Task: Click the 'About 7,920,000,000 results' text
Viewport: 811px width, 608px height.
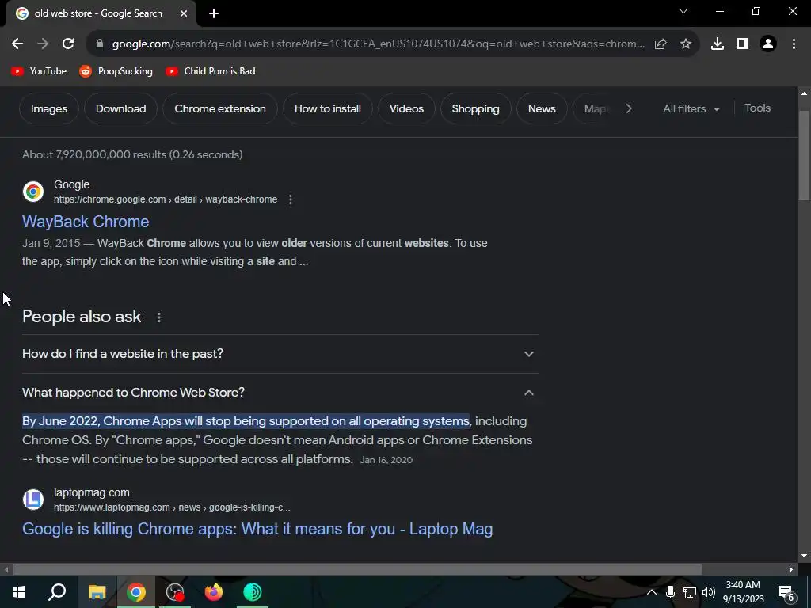Action: [x=132, y=154]
